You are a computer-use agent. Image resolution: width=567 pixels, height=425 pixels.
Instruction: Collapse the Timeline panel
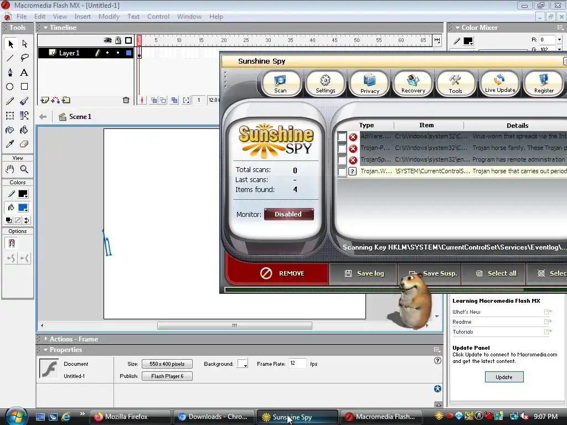pos(45,28)
